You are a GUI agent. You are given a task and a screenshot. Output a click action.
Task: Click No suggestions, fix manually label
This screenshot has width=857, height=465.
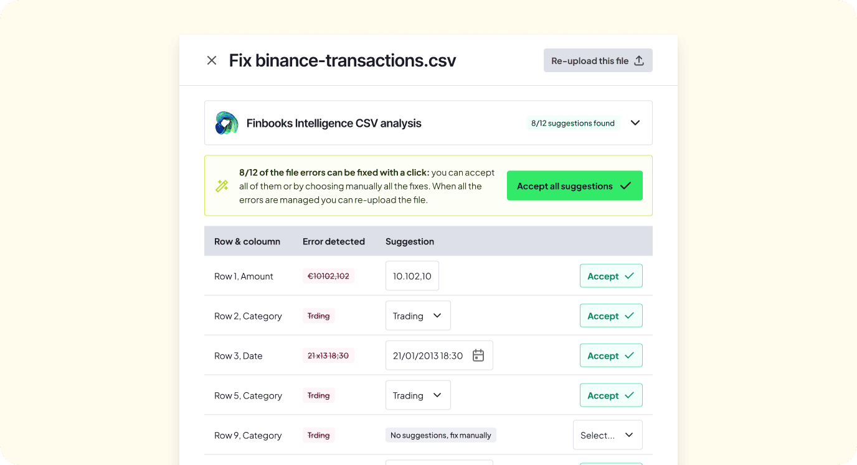[x=441, y=435]
